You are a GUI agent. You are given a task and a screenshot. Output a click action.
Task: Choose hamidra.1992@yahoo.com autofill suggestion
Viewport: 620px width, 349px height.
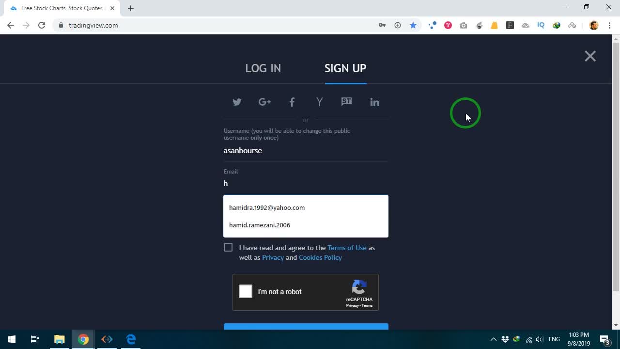[306, 207]
